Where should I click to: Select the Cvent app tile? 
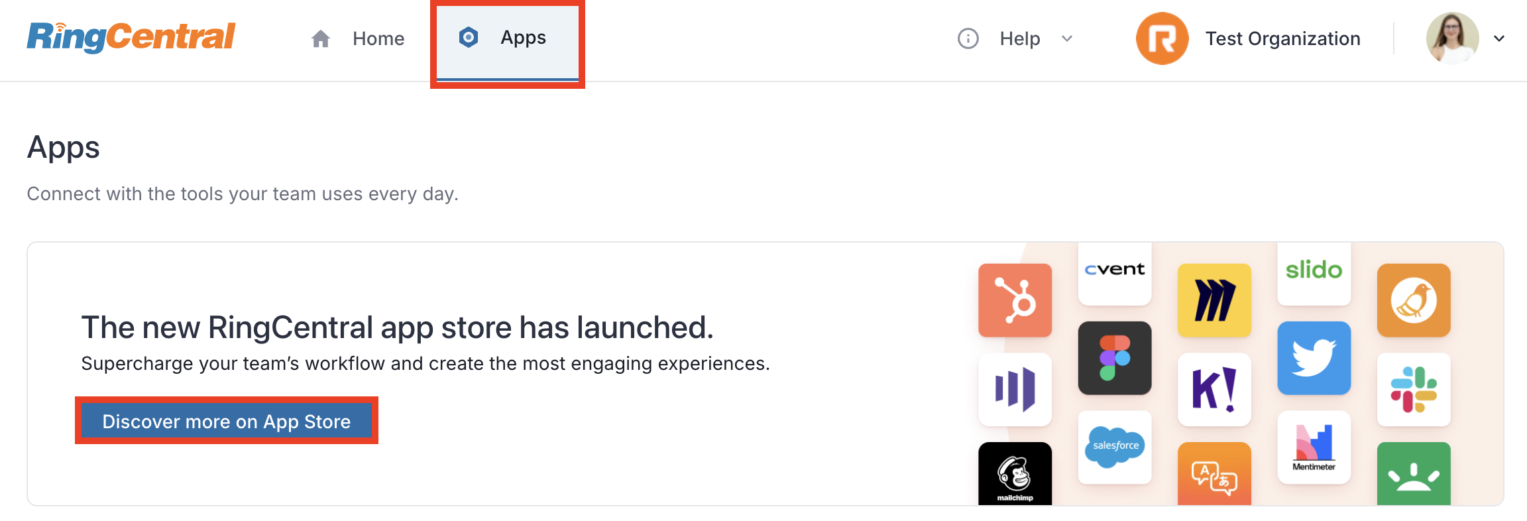[1114, 272]
